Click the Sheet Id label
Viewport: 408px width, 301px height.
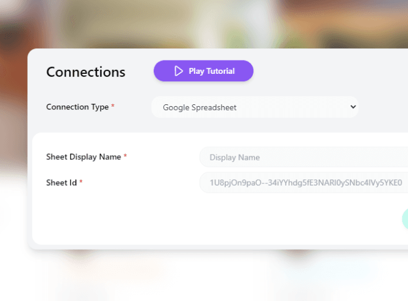pos(61,183)
